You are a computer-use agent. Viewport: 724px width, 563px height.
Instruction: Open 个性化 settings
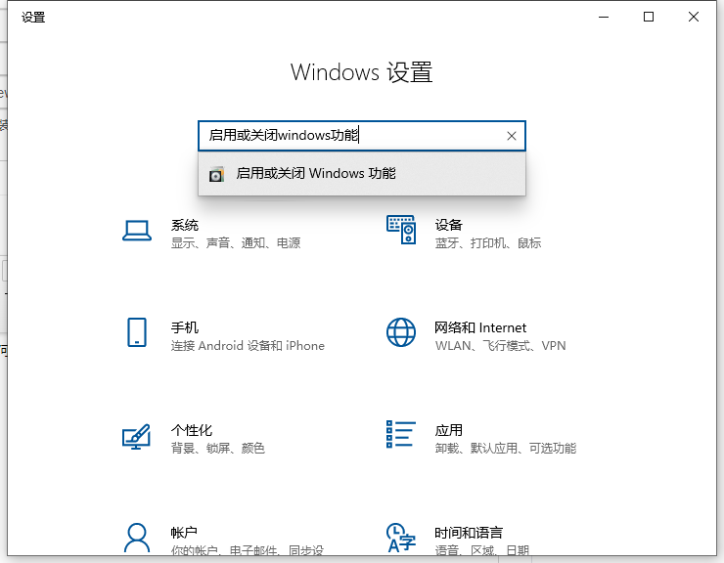click(x=192, y=430)
